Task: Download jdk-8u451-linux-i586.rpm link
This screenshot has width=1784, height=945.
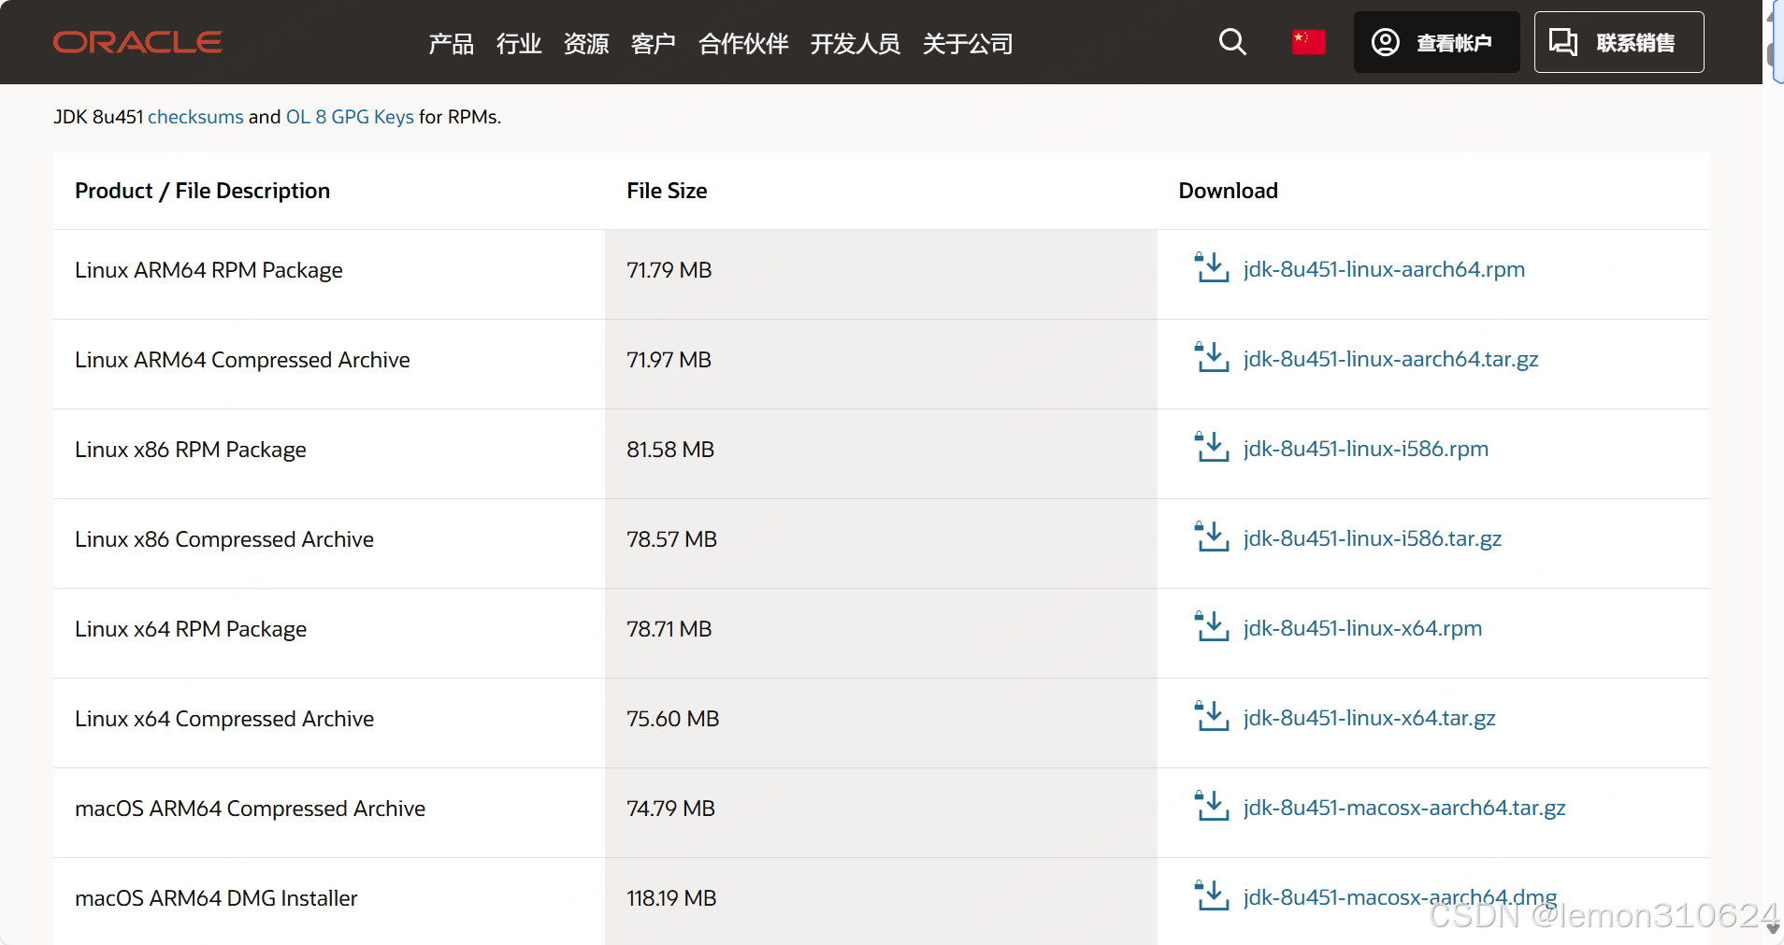Action: click(1365, 449)
